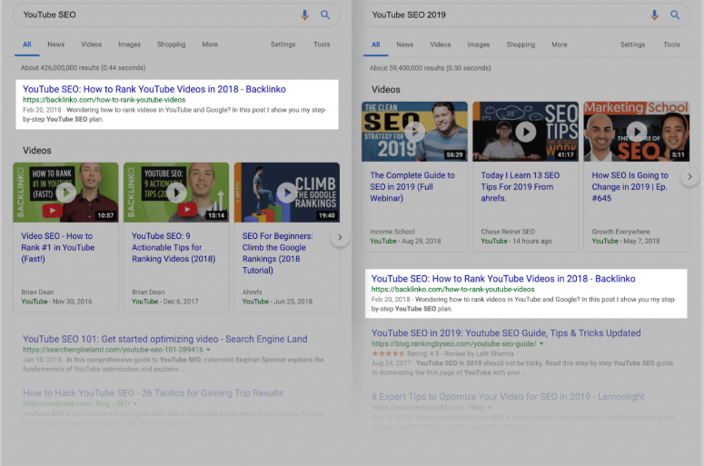
Task: Click the 'Videos' heading in left results
Action: coord(37,151)
